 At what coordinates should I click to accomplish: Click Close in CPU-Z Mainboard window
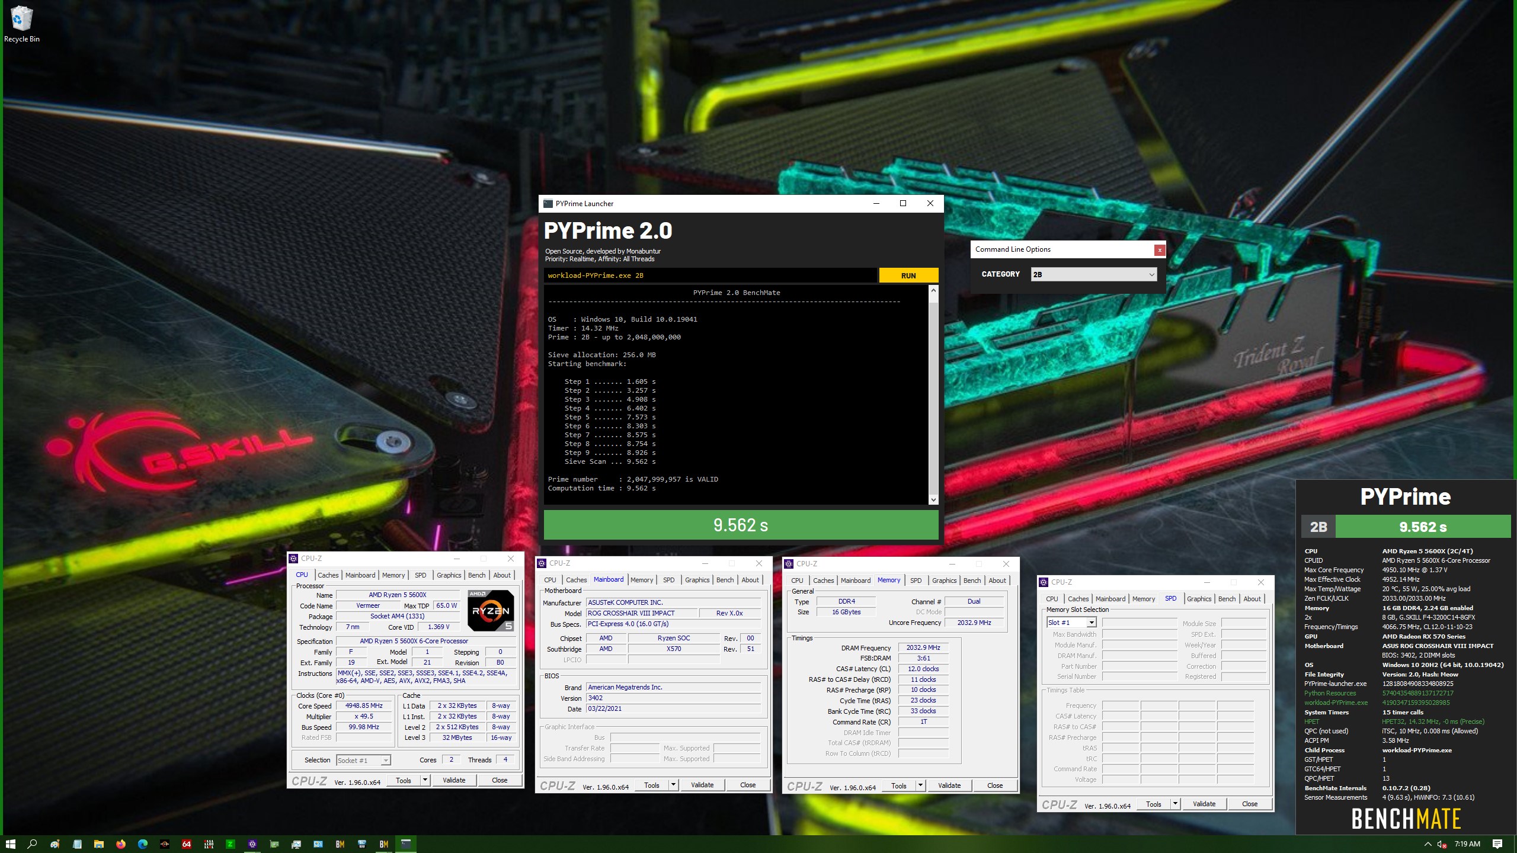[748, 785]
